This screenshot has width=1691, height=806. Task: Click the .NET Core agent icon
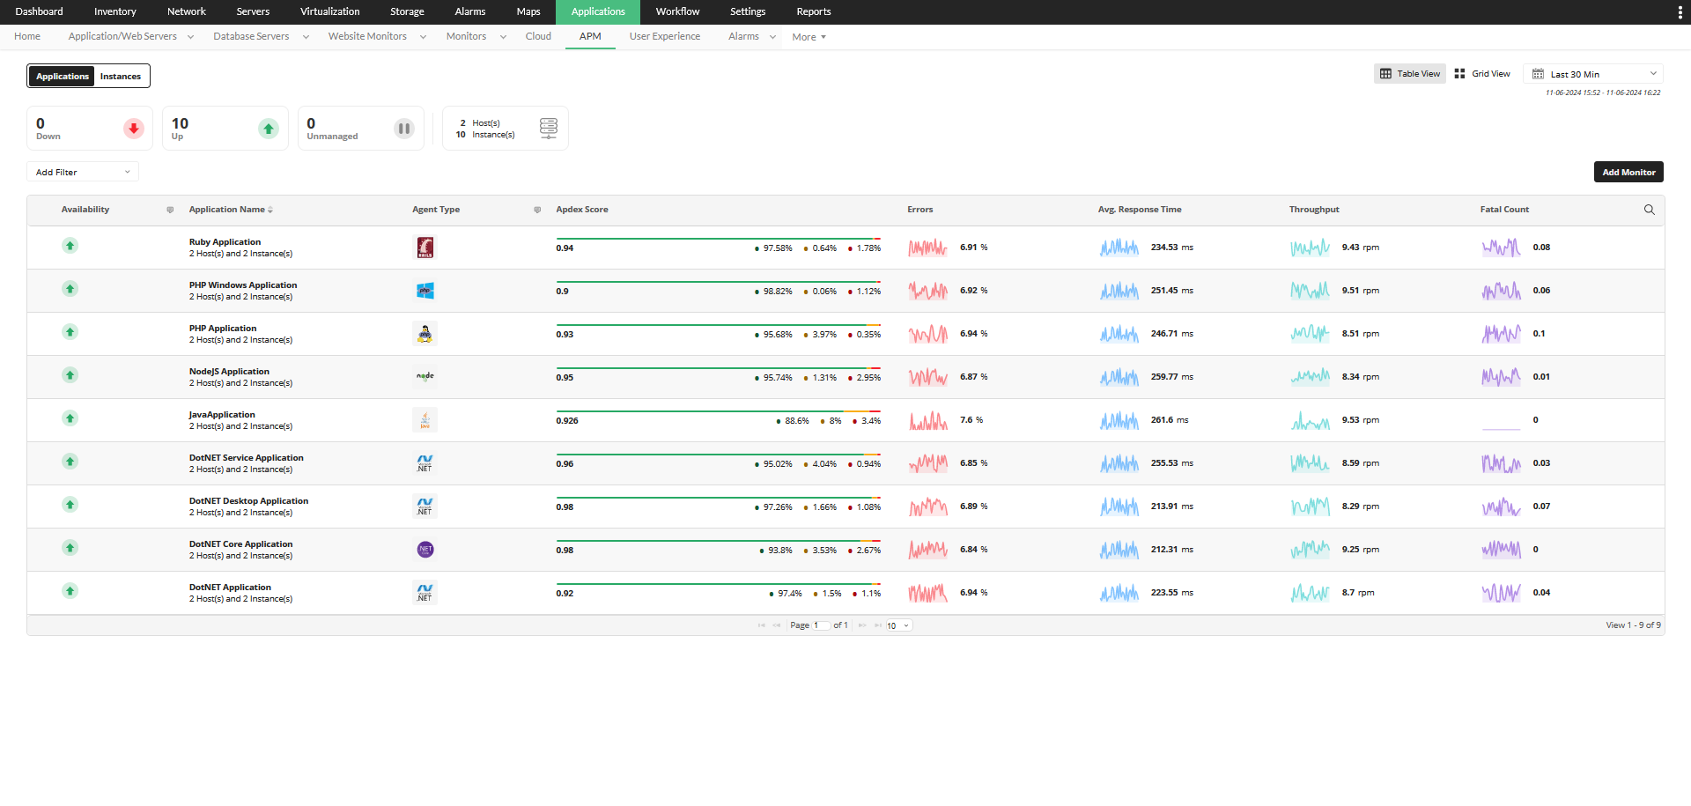[425, 549]
